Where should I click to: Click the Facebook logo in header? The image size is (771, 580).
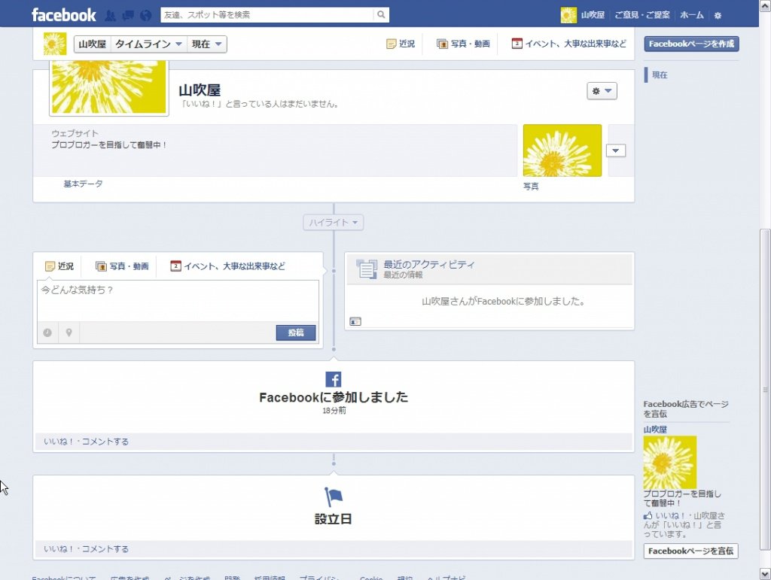(x=63, y=15)
